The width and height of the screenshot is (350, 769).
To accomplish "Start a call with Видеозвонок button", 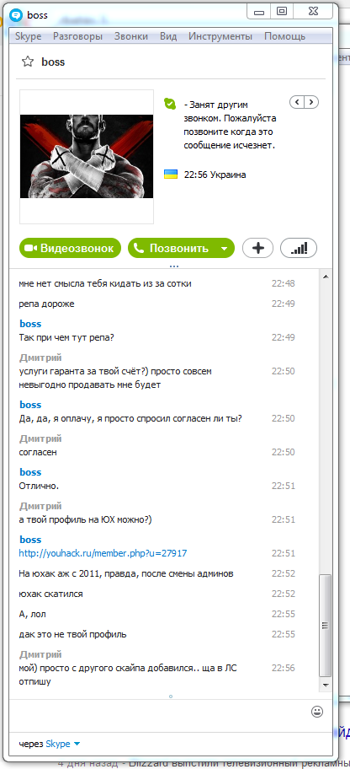I will tap(70, 248).
